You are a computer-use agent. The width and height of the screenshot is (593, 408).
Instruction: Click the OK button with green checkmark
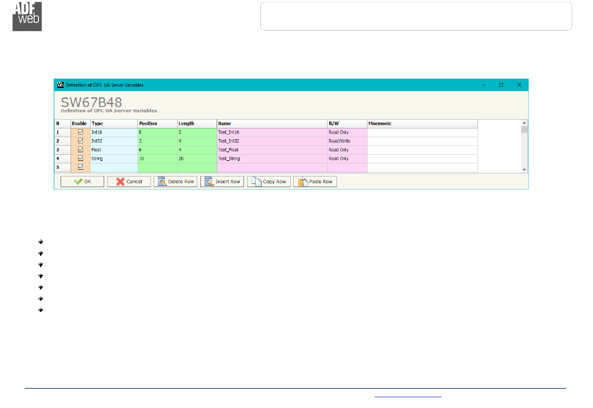click(x=82, y=182)
